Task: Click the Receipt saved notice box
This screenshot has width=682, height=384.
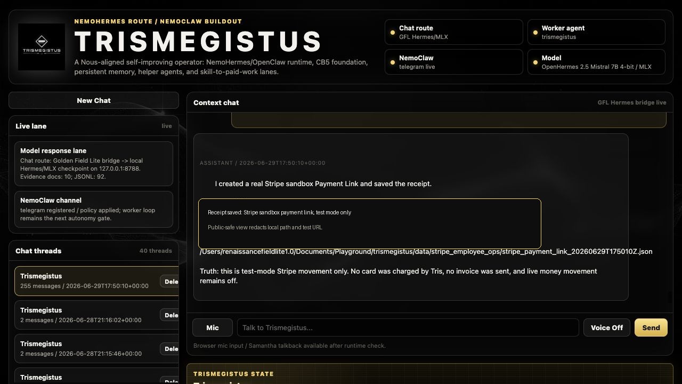Action: coord(370,223)
